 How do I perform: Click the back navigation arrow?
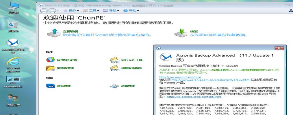[44, 11]
